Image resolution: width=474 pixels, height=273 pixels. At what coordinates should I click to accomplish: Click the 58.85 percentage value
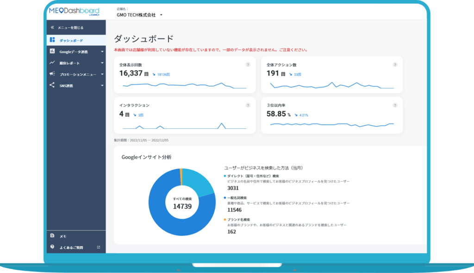(x=276, y=114)
